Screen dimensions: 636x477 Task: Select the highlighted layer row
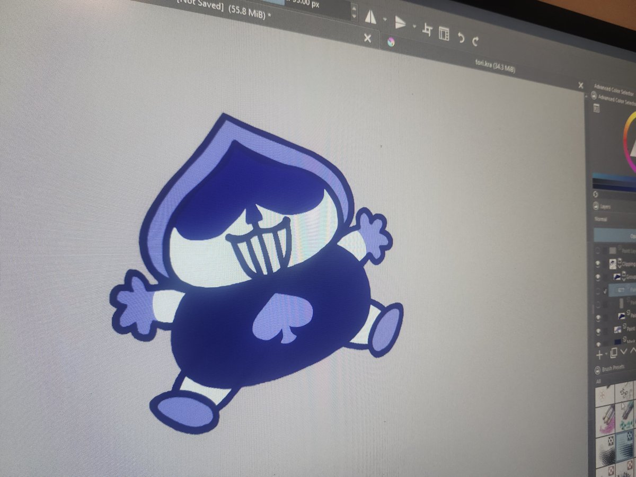pos(622,290)
